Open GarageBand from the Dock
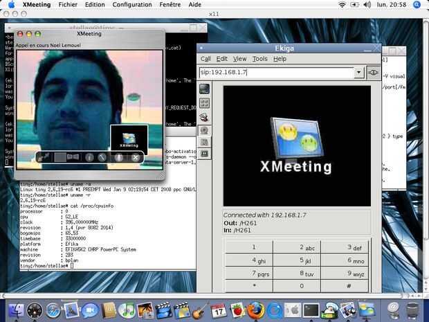 pyautogui.click(x=200, y=310)
